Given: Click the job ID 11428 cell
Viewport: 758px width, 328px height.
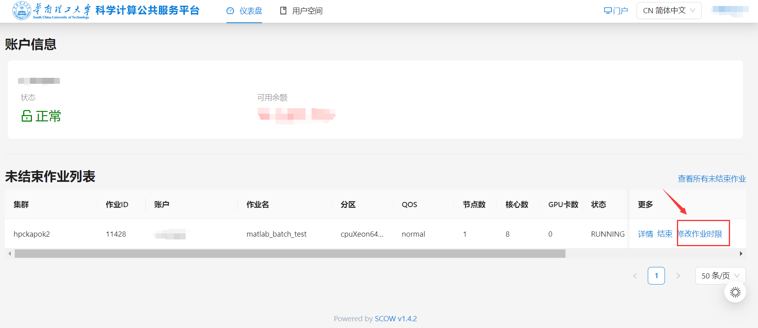Looking at the screenshot, I should (116, 234).
